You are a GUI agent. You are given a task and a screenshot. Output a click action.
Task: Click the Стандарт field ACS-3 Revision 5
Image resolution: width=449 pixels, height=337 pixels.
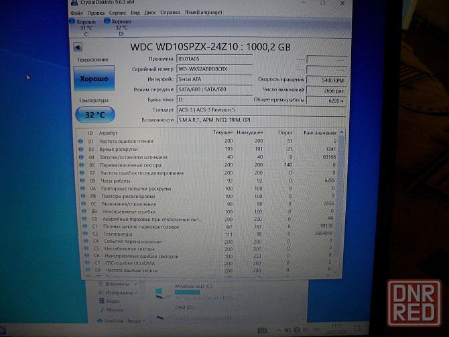coord(261,110)
